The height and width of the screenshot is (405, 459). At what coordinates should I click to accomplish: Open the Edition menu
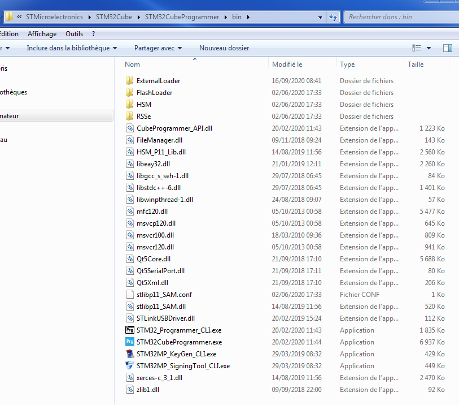9,34
